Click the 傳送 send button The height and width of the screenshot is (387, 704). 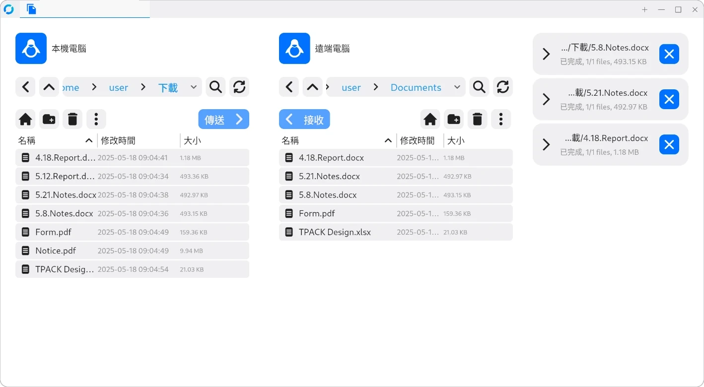pos(223,120)
